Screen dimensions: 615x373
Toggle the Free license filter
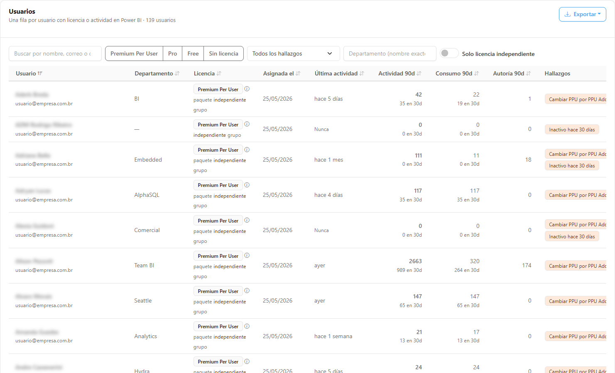(193, 53)
